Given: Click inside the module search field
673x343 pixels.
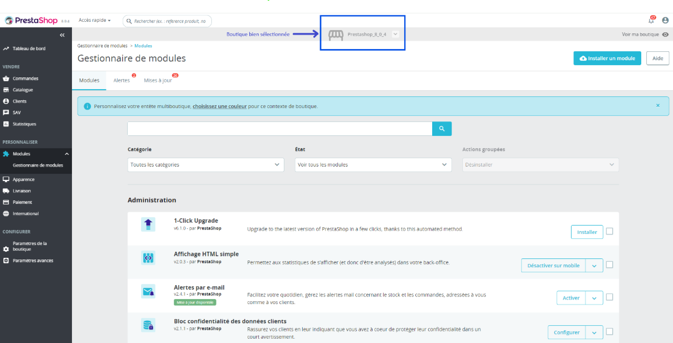Looking at the screenshot, I should [279, 129].
